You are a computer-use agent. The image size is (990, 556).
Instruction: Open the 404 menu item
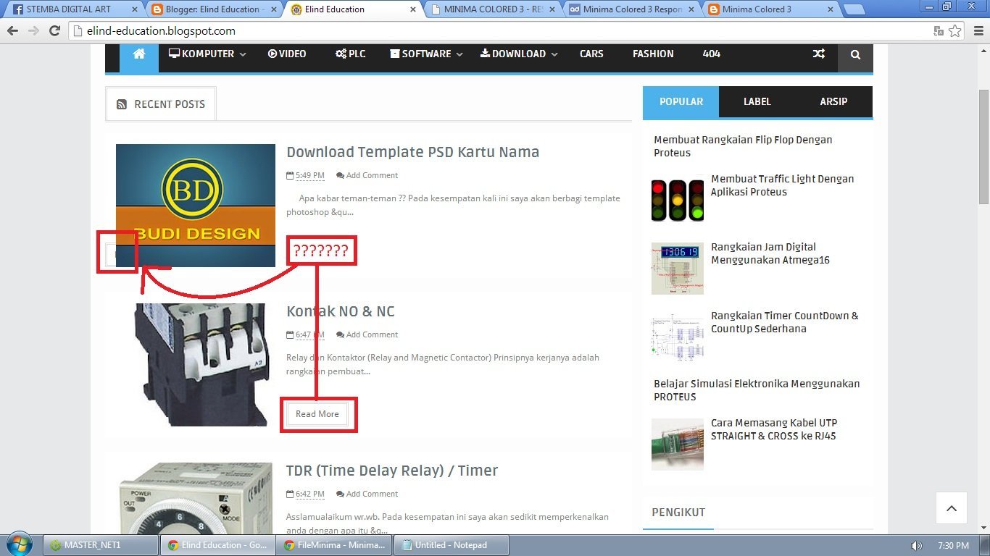(x=712, y=54)
